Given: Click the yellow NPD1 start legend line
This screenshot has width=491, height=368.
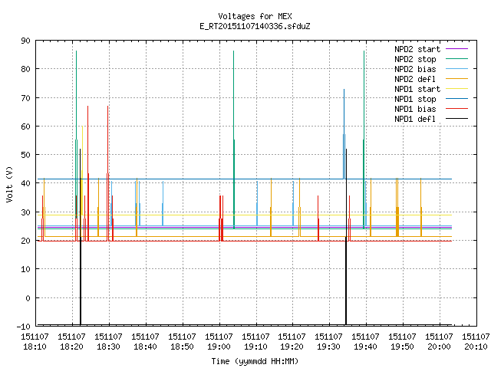Looking at the screenshot, I should (456, 89).
